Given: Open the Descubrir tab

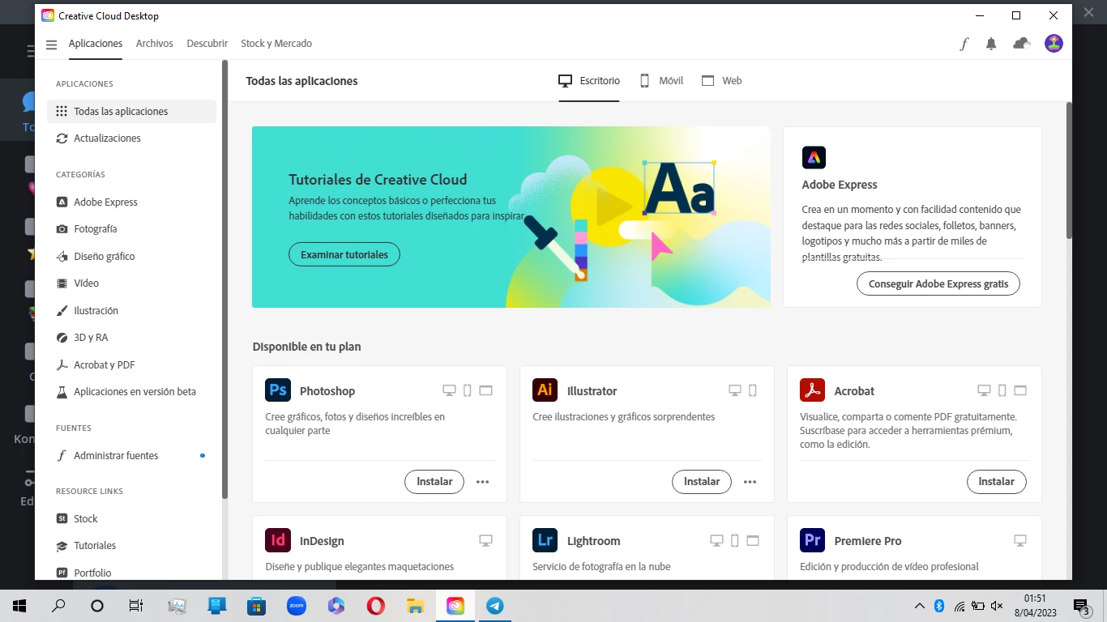Looking at the screenshot, I should pos(207,44).
